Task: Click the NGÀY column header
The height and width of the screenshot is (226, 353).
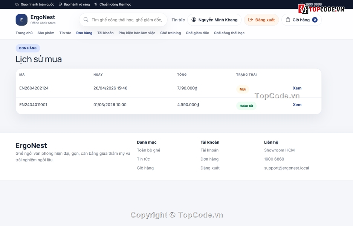Action: 98,75
